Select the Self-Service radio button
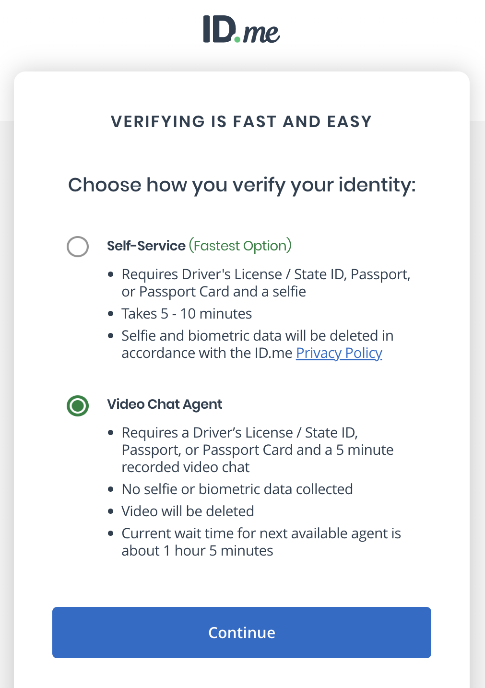The width and height of the screenshot is (485, 688). pos(78,247)
